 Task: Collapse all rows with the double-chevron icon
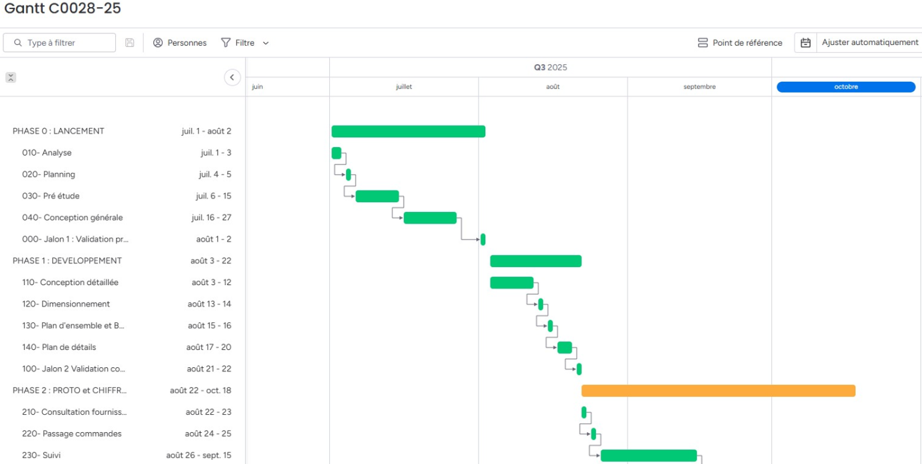click(11, 77)
